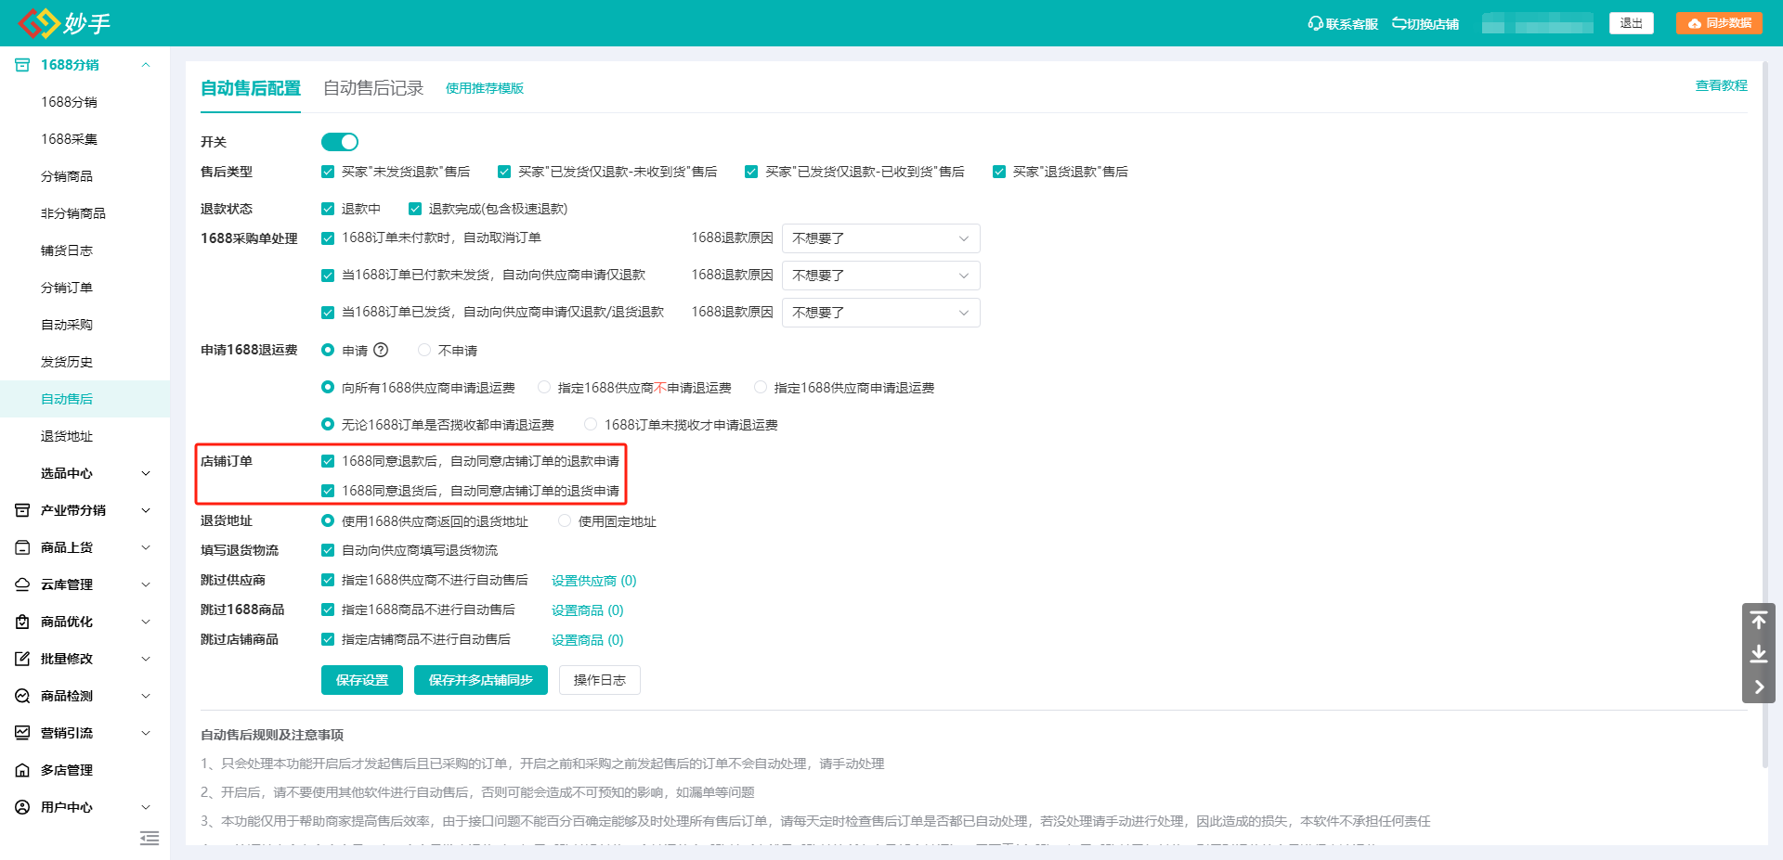Collapse the 1688分销 sidebar section
Screen dimensions: 1783x860
tap(146, 65)
